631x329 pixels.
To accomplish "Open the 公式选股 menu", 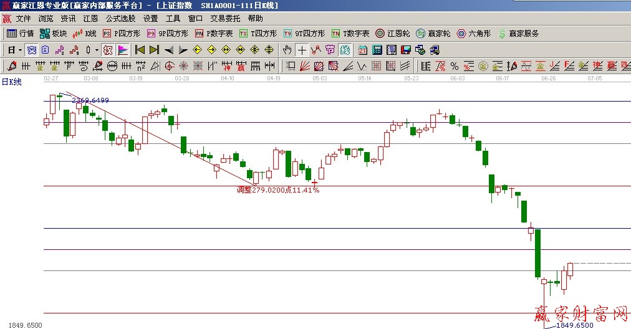I will tap(120, 19).
